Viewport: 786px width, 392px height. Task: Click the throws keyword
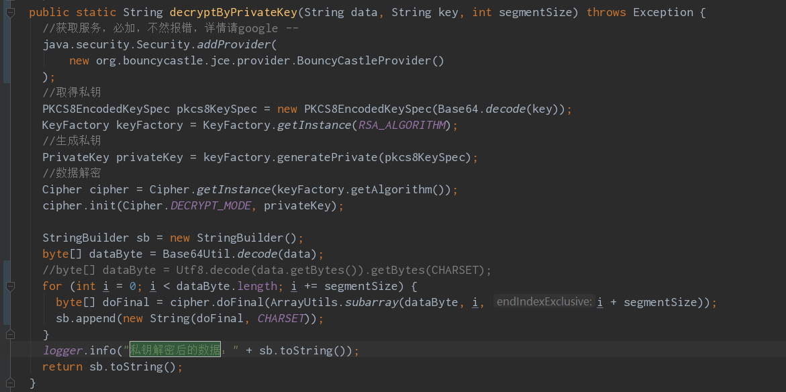point(606,13)
